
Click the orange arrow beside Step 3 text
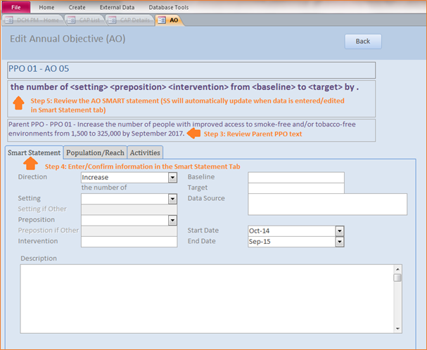(194, 134)
